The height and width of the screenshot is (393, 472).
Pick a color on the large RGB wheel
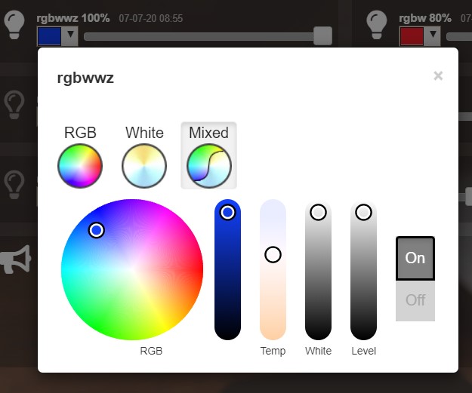(132, 270)
